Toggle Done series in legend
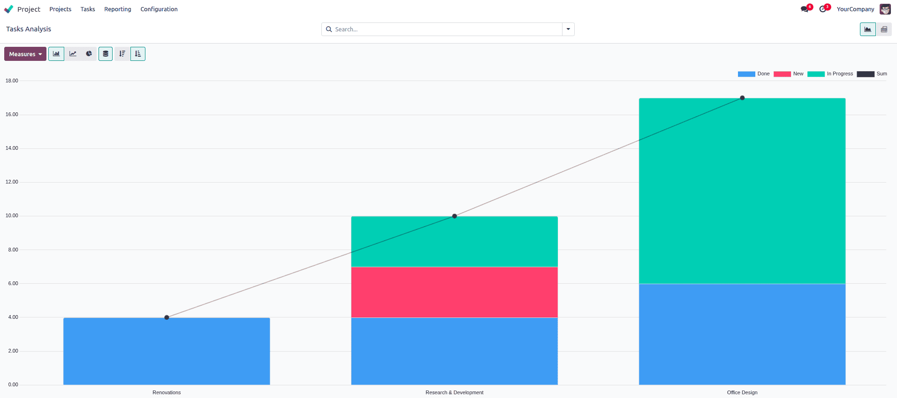 coord(753,74)
